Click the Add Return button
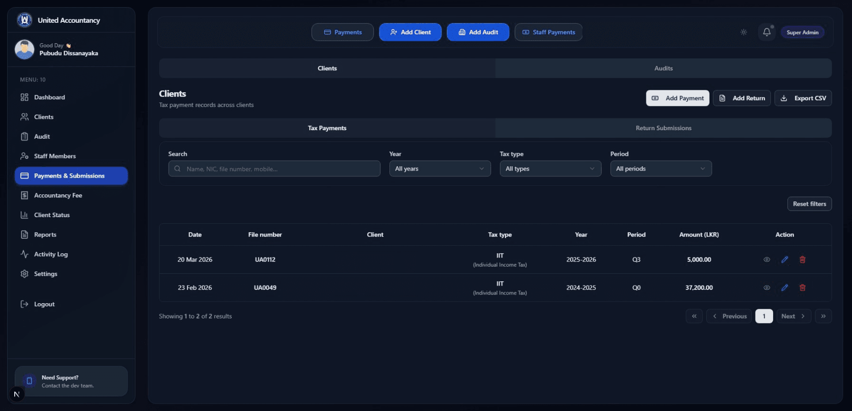 pyautogui.click(x=742, y=98)
